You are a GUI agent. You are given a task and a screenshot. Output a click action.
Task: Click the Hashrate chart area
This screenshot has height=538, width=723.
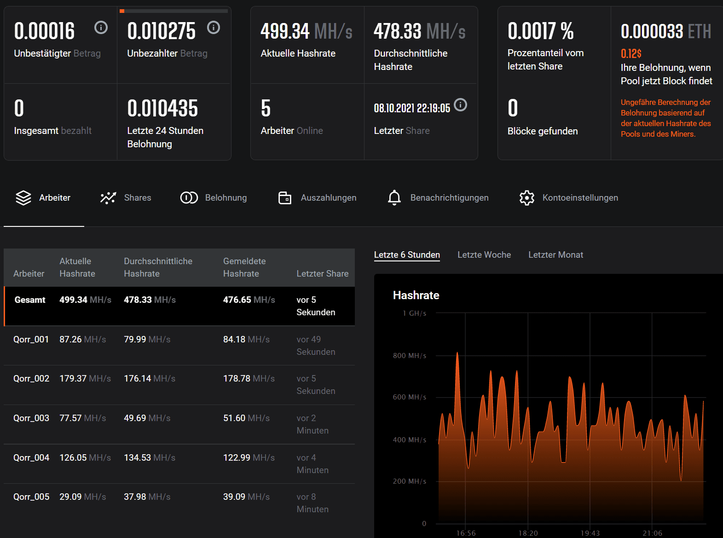pyautogui.click(x=571, y=418)
